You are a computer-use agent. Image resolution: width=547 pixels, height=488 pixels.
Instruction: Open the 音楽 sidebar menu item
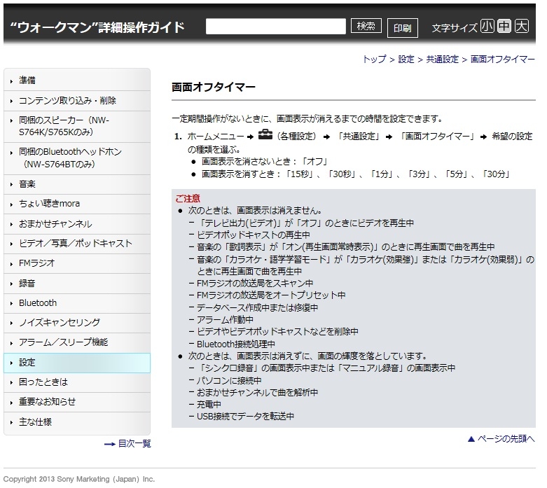[27, 183]
